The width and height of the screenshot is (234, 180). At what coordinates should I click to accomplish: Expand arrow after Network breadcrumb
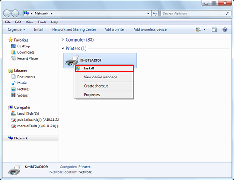tap(52, 14)
